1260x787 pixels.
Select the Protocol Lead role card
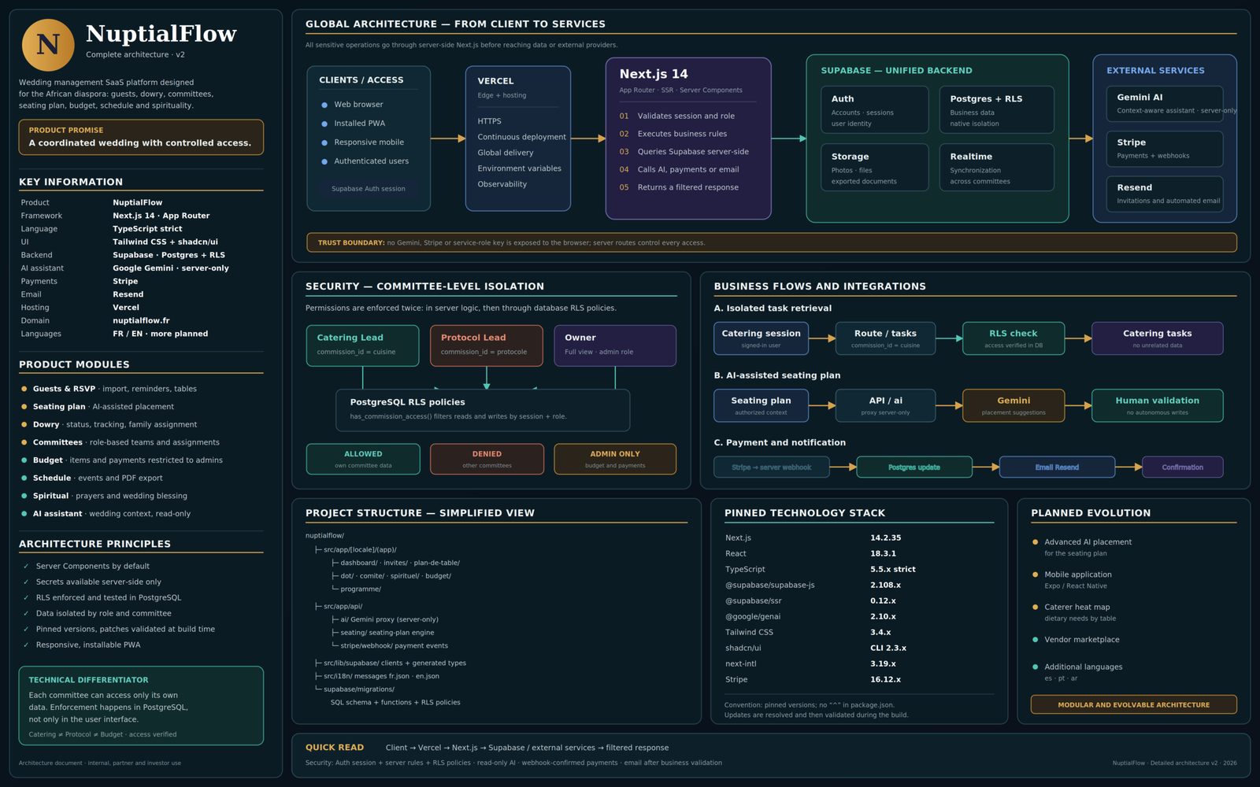[487, 345]
